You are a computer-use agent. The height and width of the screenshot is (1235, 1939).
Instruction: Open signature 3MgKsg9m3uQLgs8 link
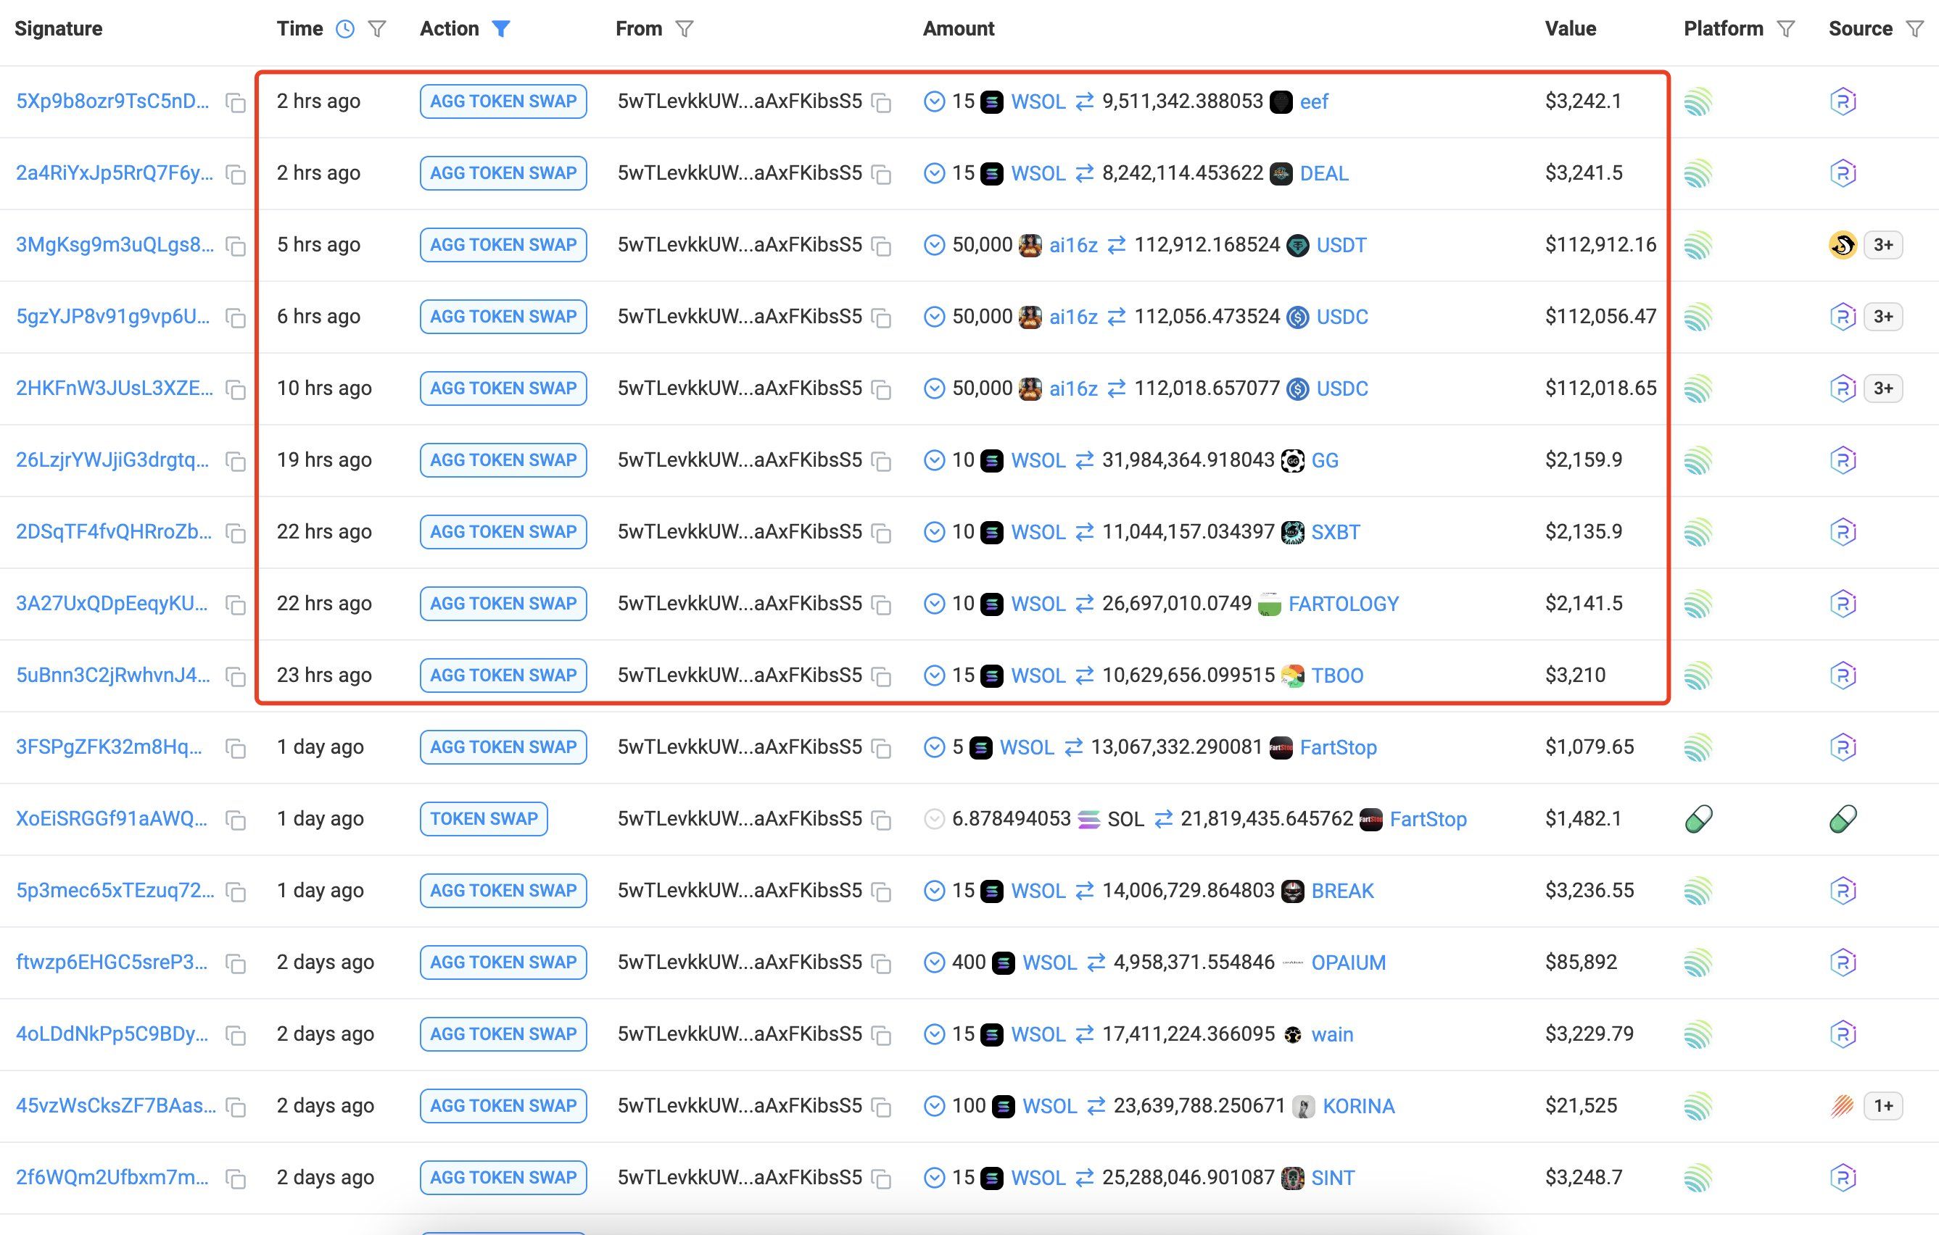coord(115,245)
